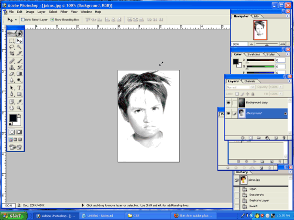Switch to Quick Mask mode
The width and height of the screenshot is (294, 220).
click(x=19, y=132)
